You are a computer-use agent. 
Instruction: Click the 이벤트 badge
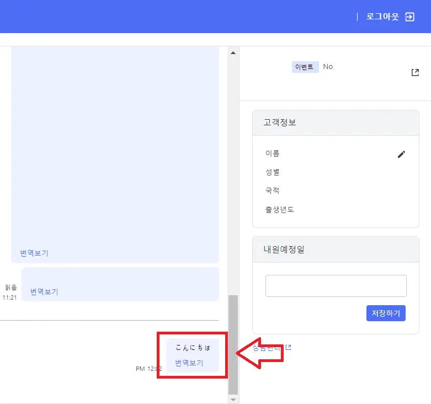pyautogui.click(x=305, y=67)
